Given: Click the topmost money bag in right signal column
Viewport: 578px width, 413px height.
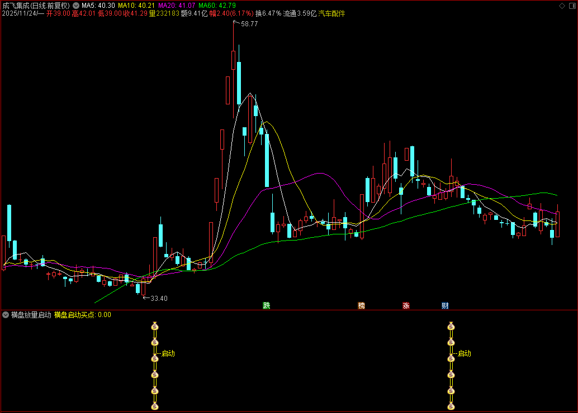Looking at the screenshot, I should click(x=451, y=326).
